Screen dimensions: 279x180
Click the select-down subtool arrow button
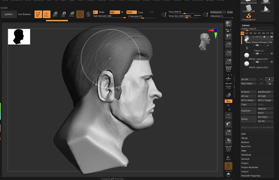pos(270,79)
